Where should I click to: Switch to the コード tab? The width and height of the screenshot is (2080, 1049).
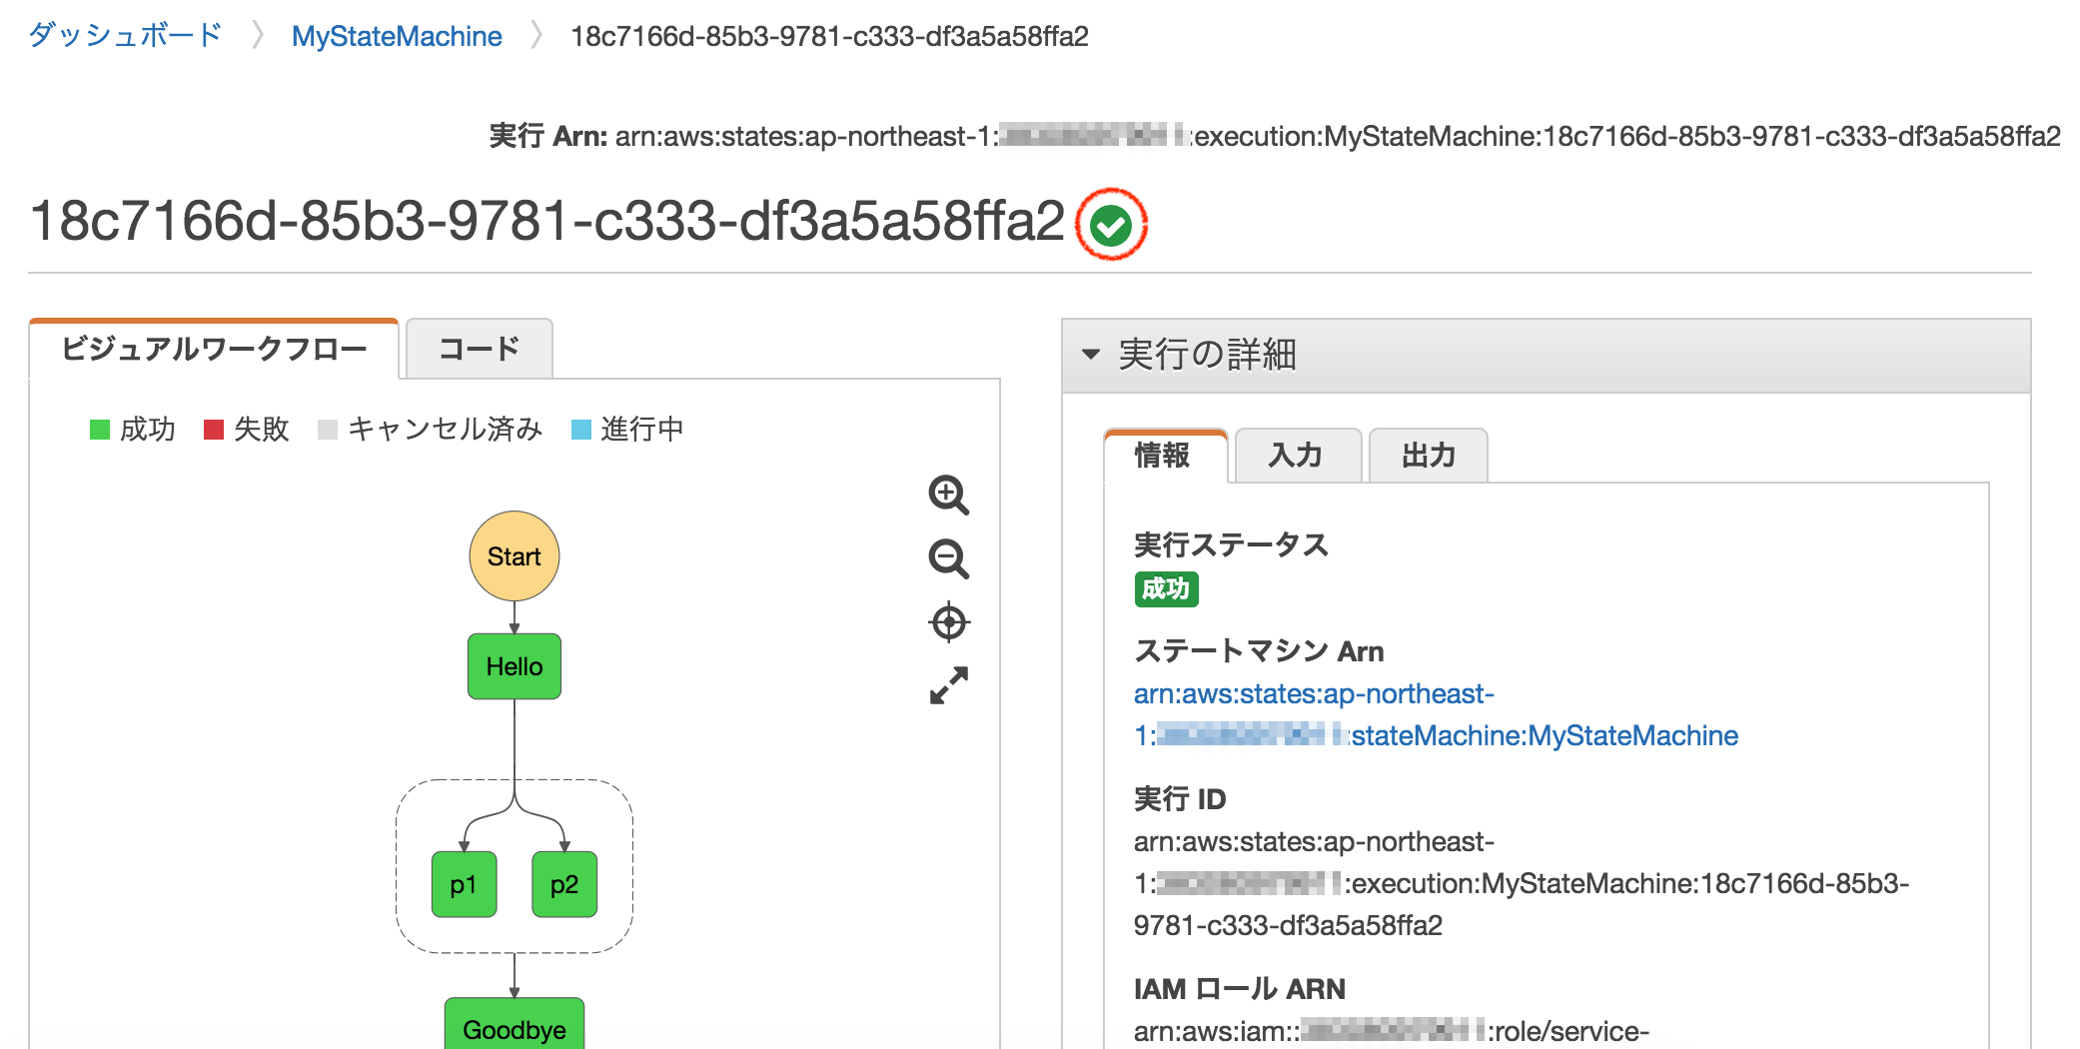click(x=478, y=349)
